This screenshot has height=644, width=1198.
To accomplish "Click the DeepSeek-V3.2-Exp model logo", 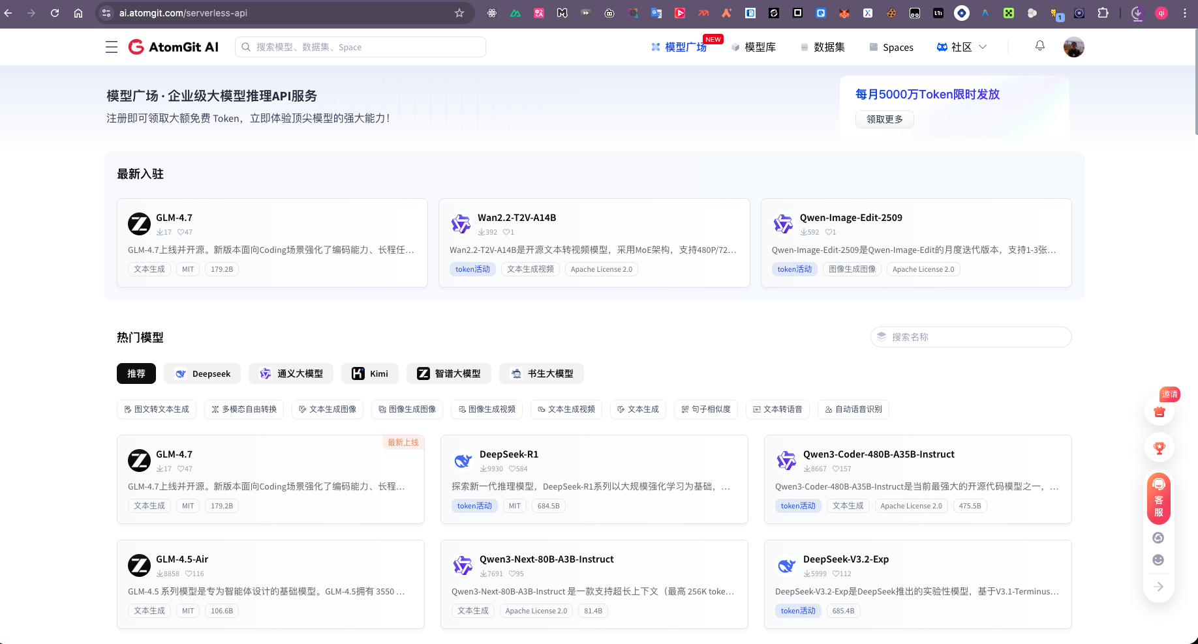I will pos(786,565).
